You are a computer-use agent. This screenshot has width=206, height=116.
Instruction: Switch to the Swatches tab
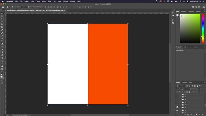pos(184,12)
